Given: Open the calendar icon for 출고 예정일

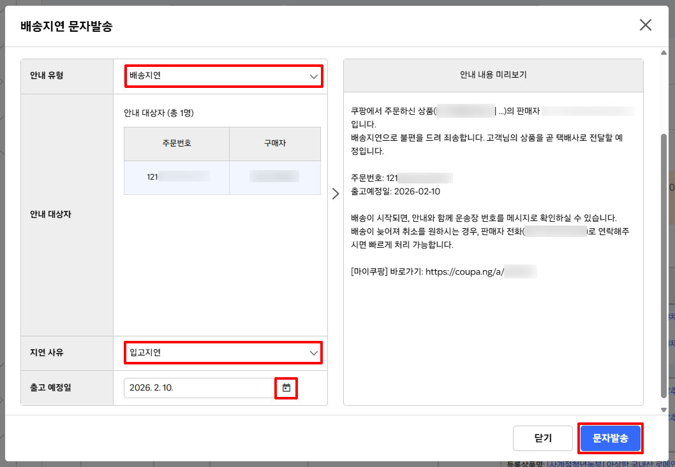Looking at the screenshot, I should [286, 388].
